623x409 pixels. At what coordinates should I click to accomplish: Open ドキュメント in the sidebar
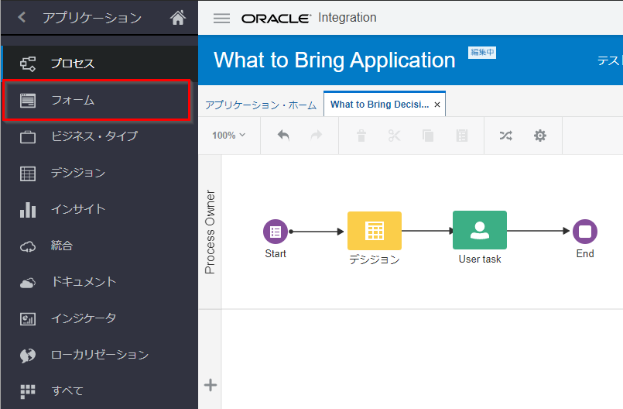coord(83,282)
